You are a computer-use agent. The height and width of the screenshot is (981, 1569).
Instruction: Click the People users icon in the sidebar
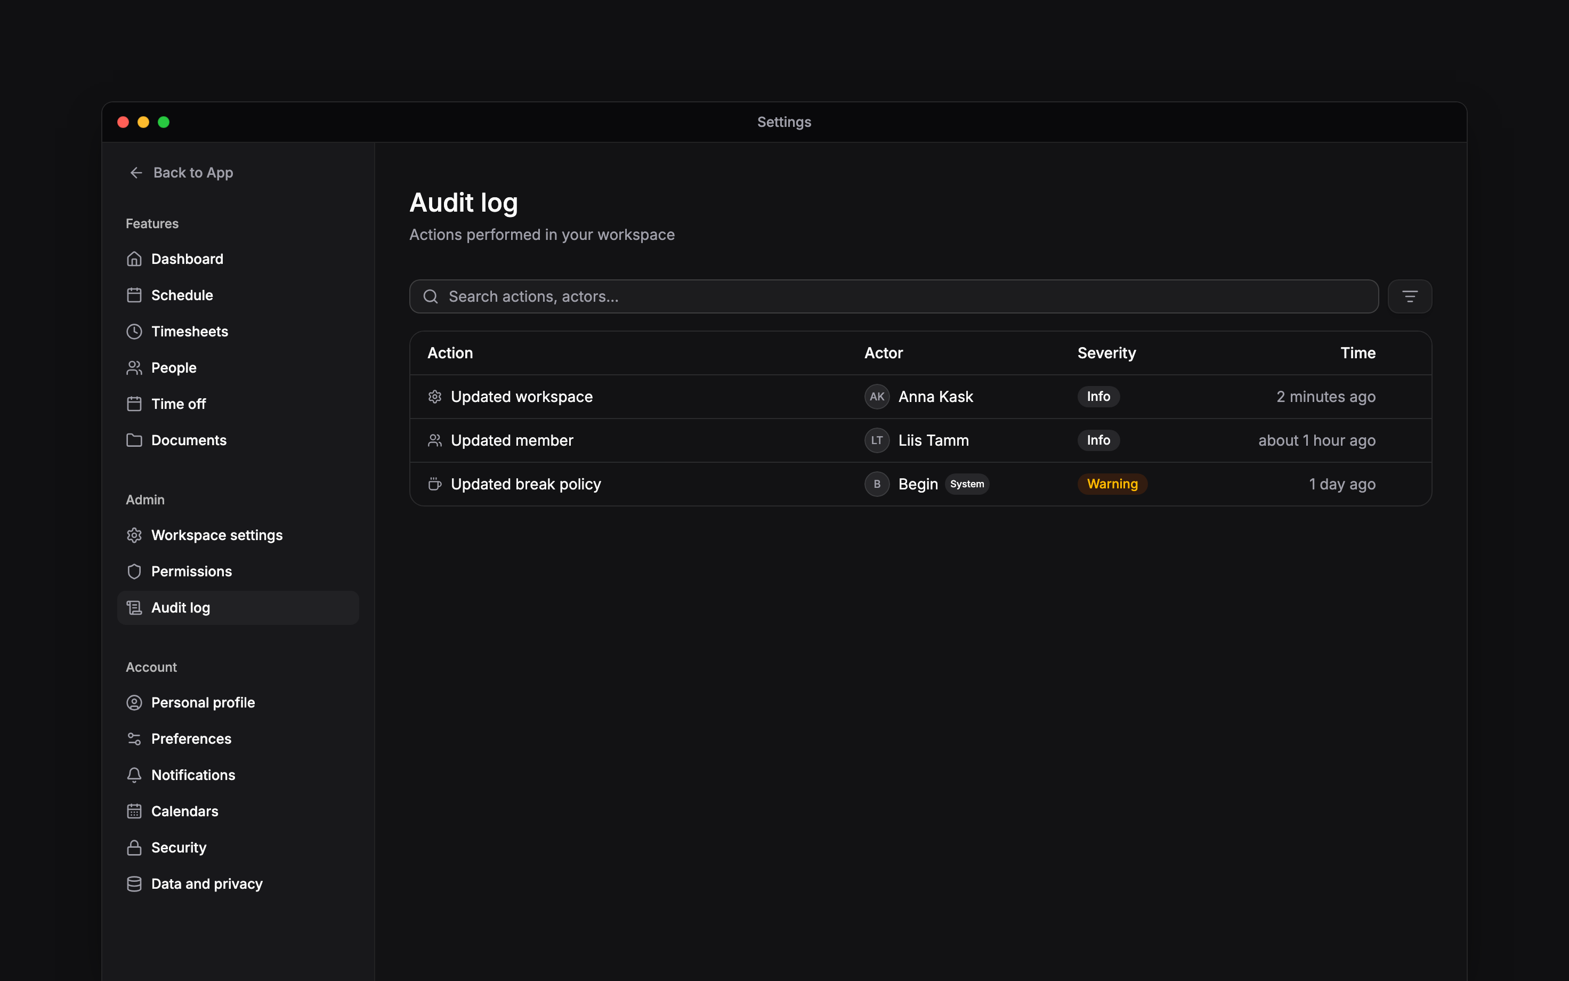pos(134,368)
